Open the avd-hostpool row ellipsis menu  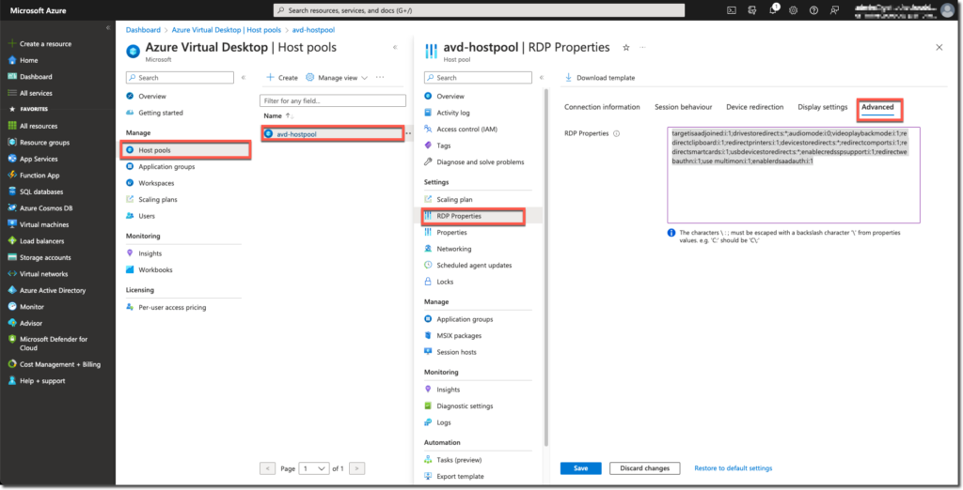pos(408,133)
